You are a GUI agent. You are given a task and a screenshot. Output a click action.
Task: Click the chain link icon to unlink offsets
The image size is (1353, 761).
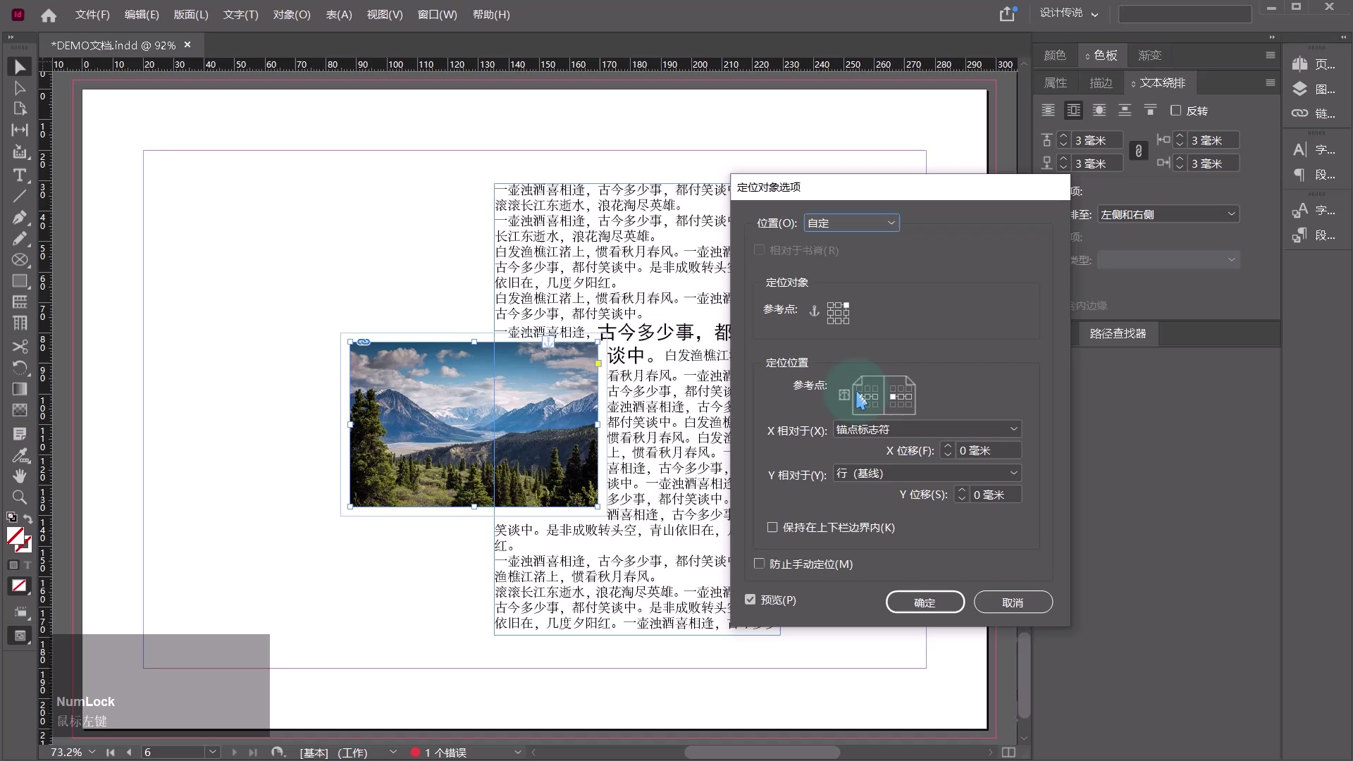(1139, 151)
